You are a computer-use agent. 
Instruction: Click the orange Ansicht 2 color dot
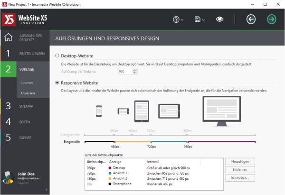click(x=110, y=179)
